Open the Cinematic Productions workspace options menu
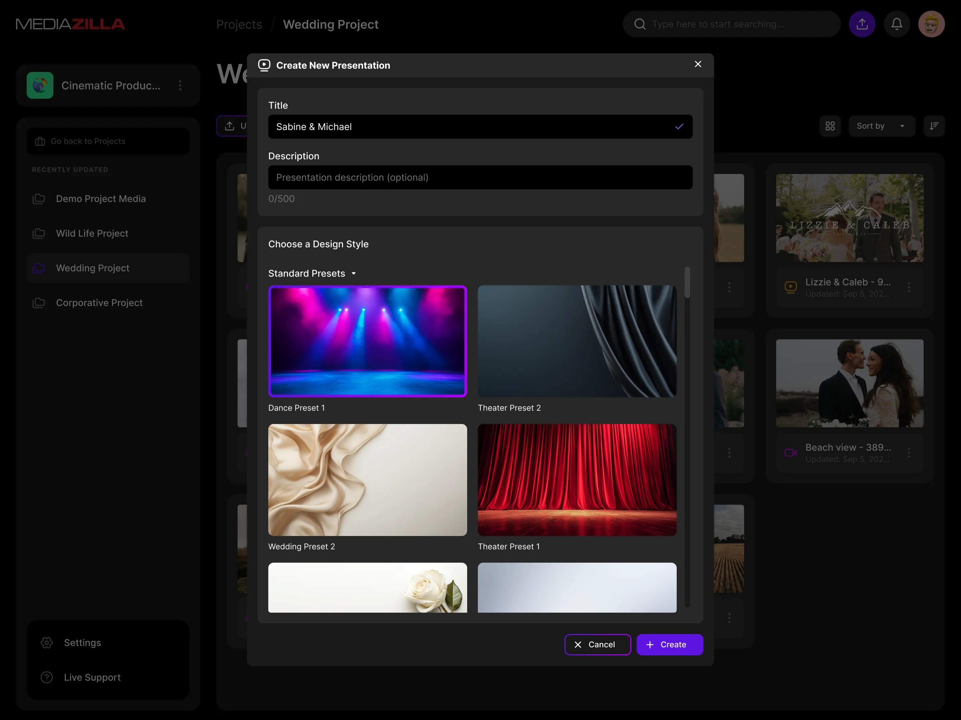Viewport: 961px width, 720px height. [180, 85]
